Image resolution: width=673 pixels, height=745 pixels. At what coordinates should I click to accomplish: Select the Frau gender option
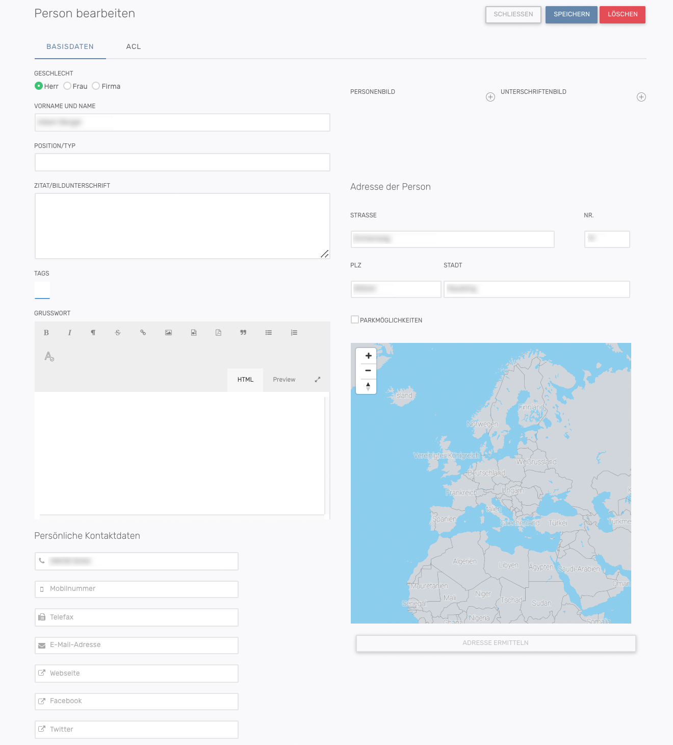[x=67, y=86]
